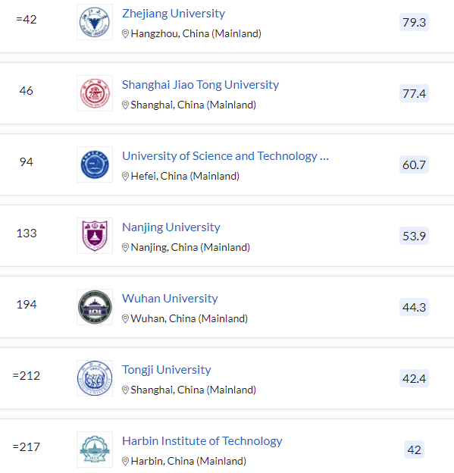
Task: Click the Harbin Institute of Technology logo
Action: tap(95, 450)
